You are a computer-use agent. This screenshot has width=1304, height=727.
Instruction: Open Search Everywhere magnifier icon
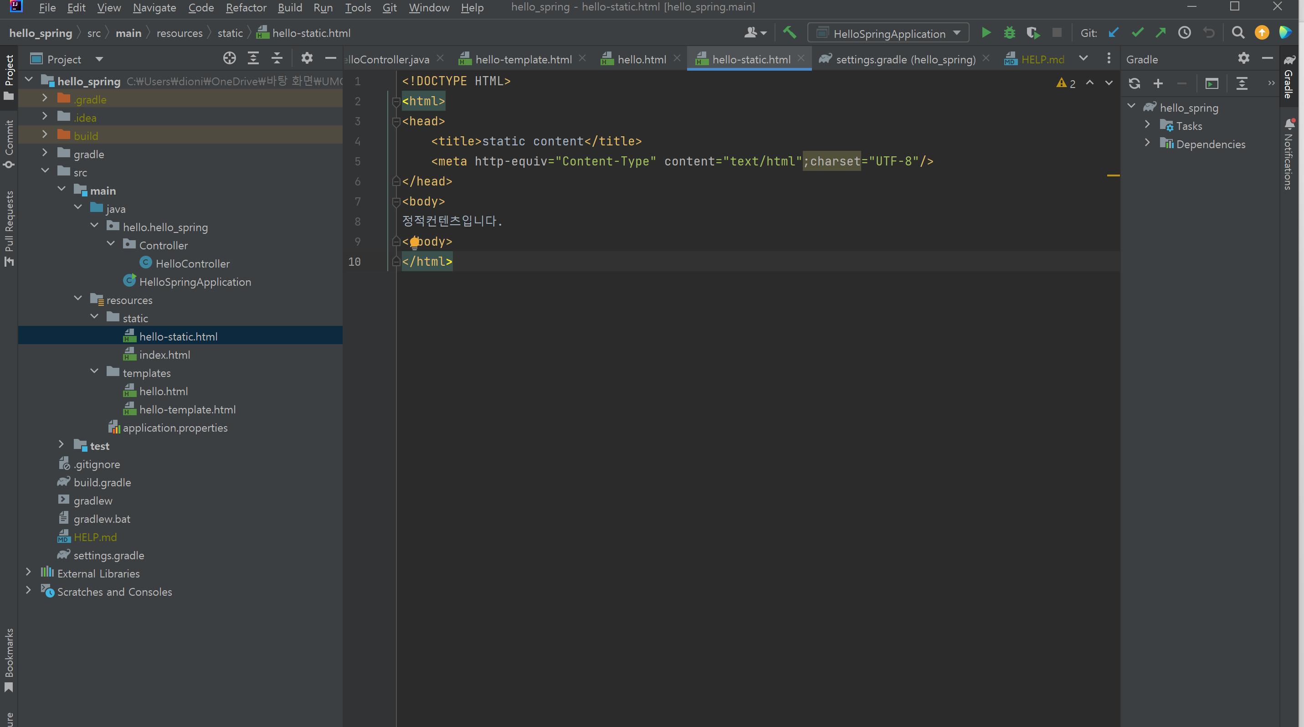1237,33
